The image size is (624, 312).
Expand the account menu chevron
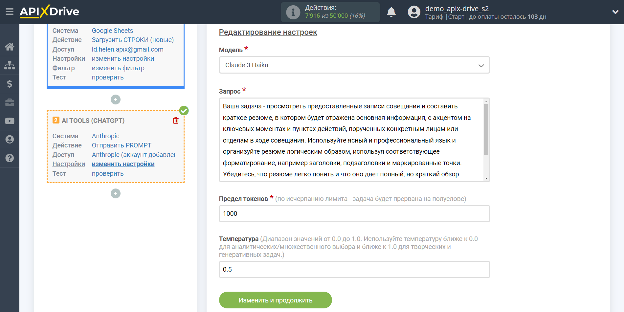[x=615, y=12]
